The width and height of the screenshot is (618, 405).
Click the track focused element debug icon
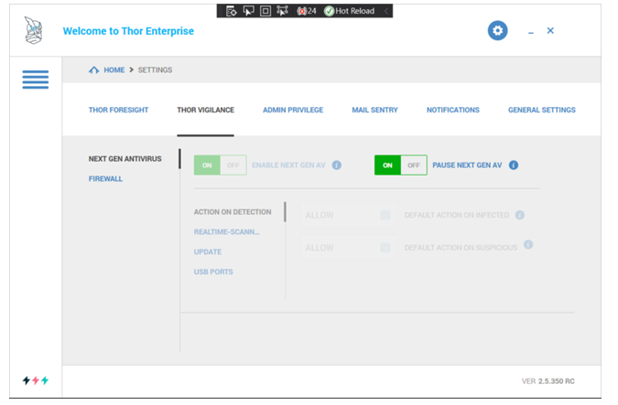tap(282, 11)
